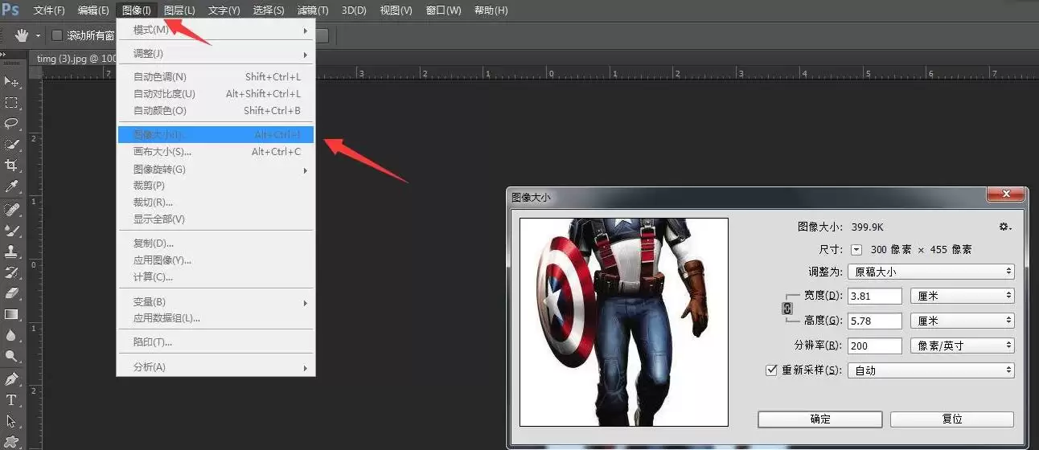
Task: Select the Rectangular Marquee tool
Action: [11, 103]
